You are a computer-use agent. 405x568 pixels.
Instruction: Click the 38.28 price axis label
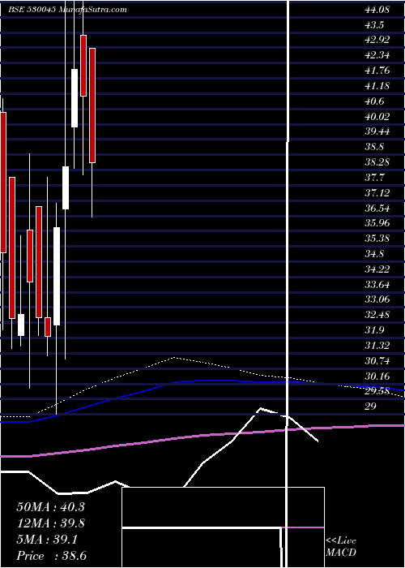click(x=377, y=162)
